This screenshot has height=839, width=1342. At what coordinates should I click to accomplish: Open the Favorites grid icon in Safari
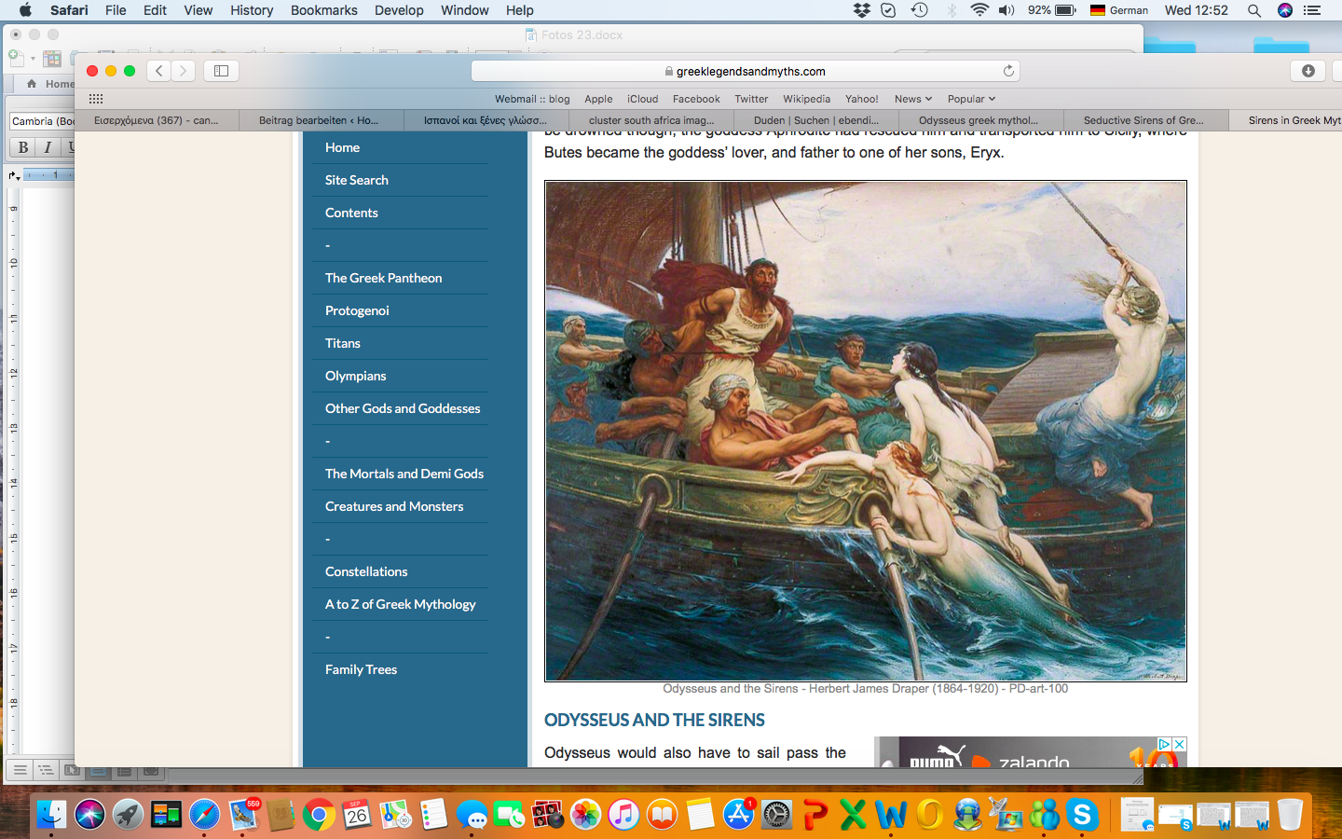coord(96,99)
